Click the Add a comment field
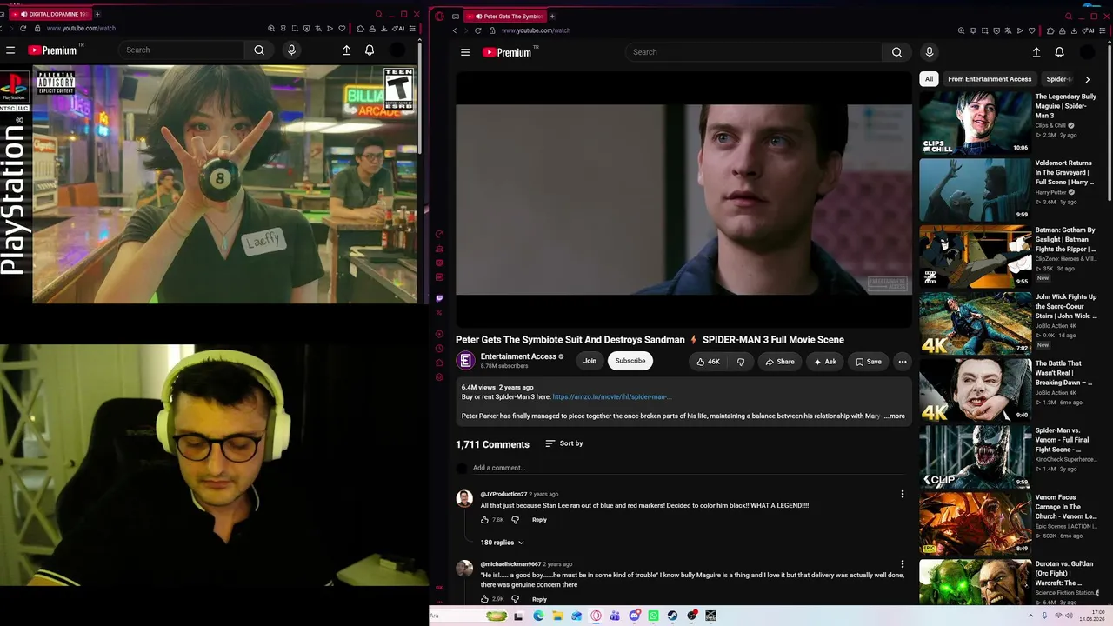Viewport: 1113px width, 626px height. [687, 468]
